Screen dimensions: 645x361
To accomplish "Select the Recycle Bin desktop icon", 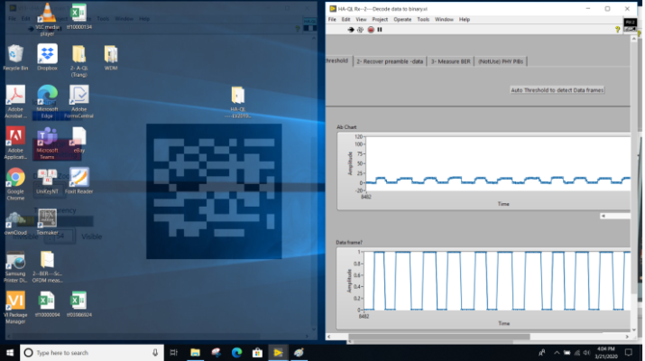I will pos(15,57).
